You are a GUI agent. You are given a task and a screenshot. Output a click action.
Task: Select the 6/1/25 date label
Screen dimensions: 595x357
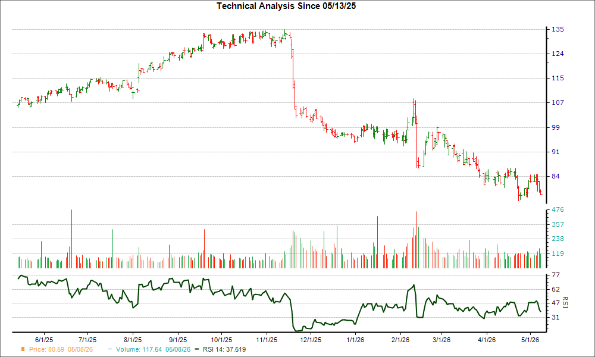coord(44,340)
